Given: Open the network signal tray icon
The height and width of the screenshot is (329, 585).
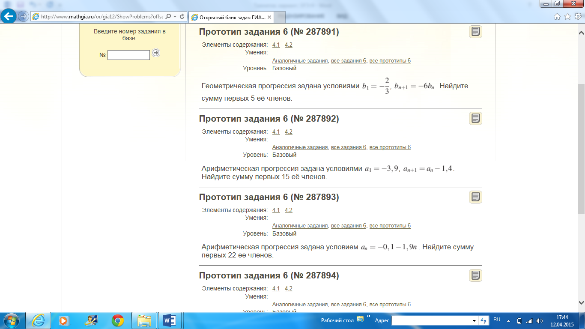Looking at the screenshot, I should coord(529,320).
